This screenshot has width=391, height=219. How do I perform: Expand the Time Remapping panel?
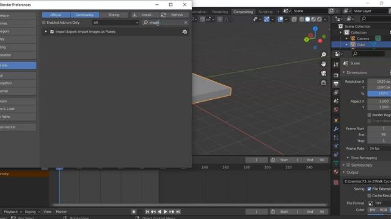(x=348, y=158)
